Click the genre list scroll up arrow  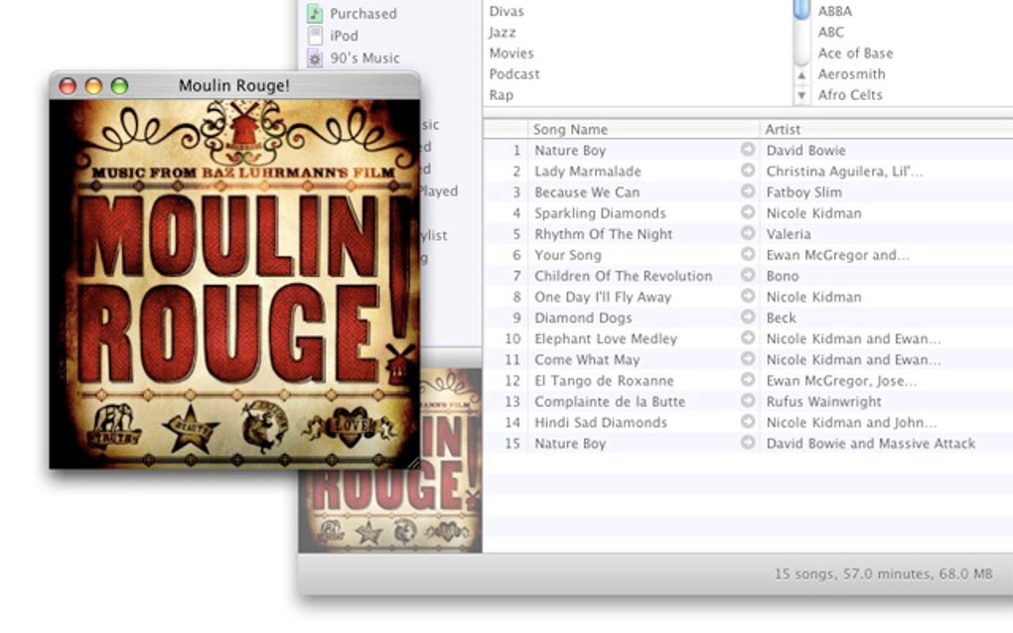click(801, 75)
